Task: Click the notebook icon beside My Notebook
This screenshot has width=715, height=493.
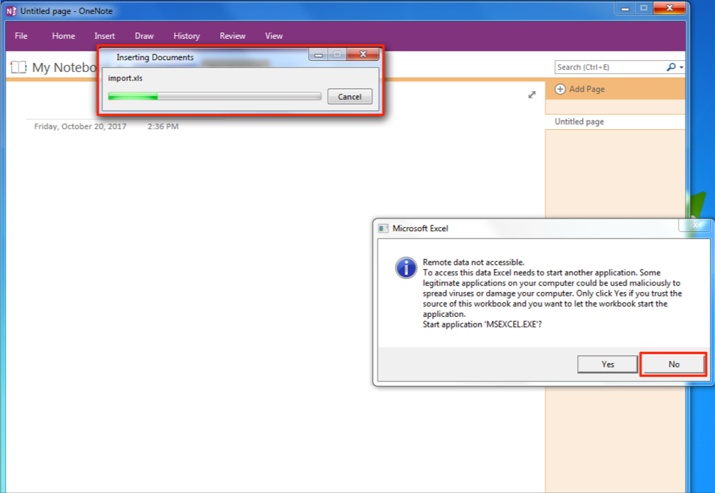Action: click(18, 67)
